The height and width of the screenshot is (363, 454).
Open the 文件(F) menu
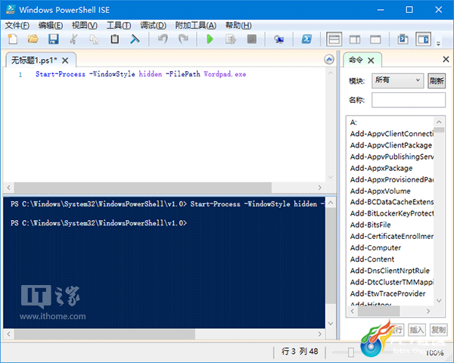pyautogui.click(x=17, y=26)
